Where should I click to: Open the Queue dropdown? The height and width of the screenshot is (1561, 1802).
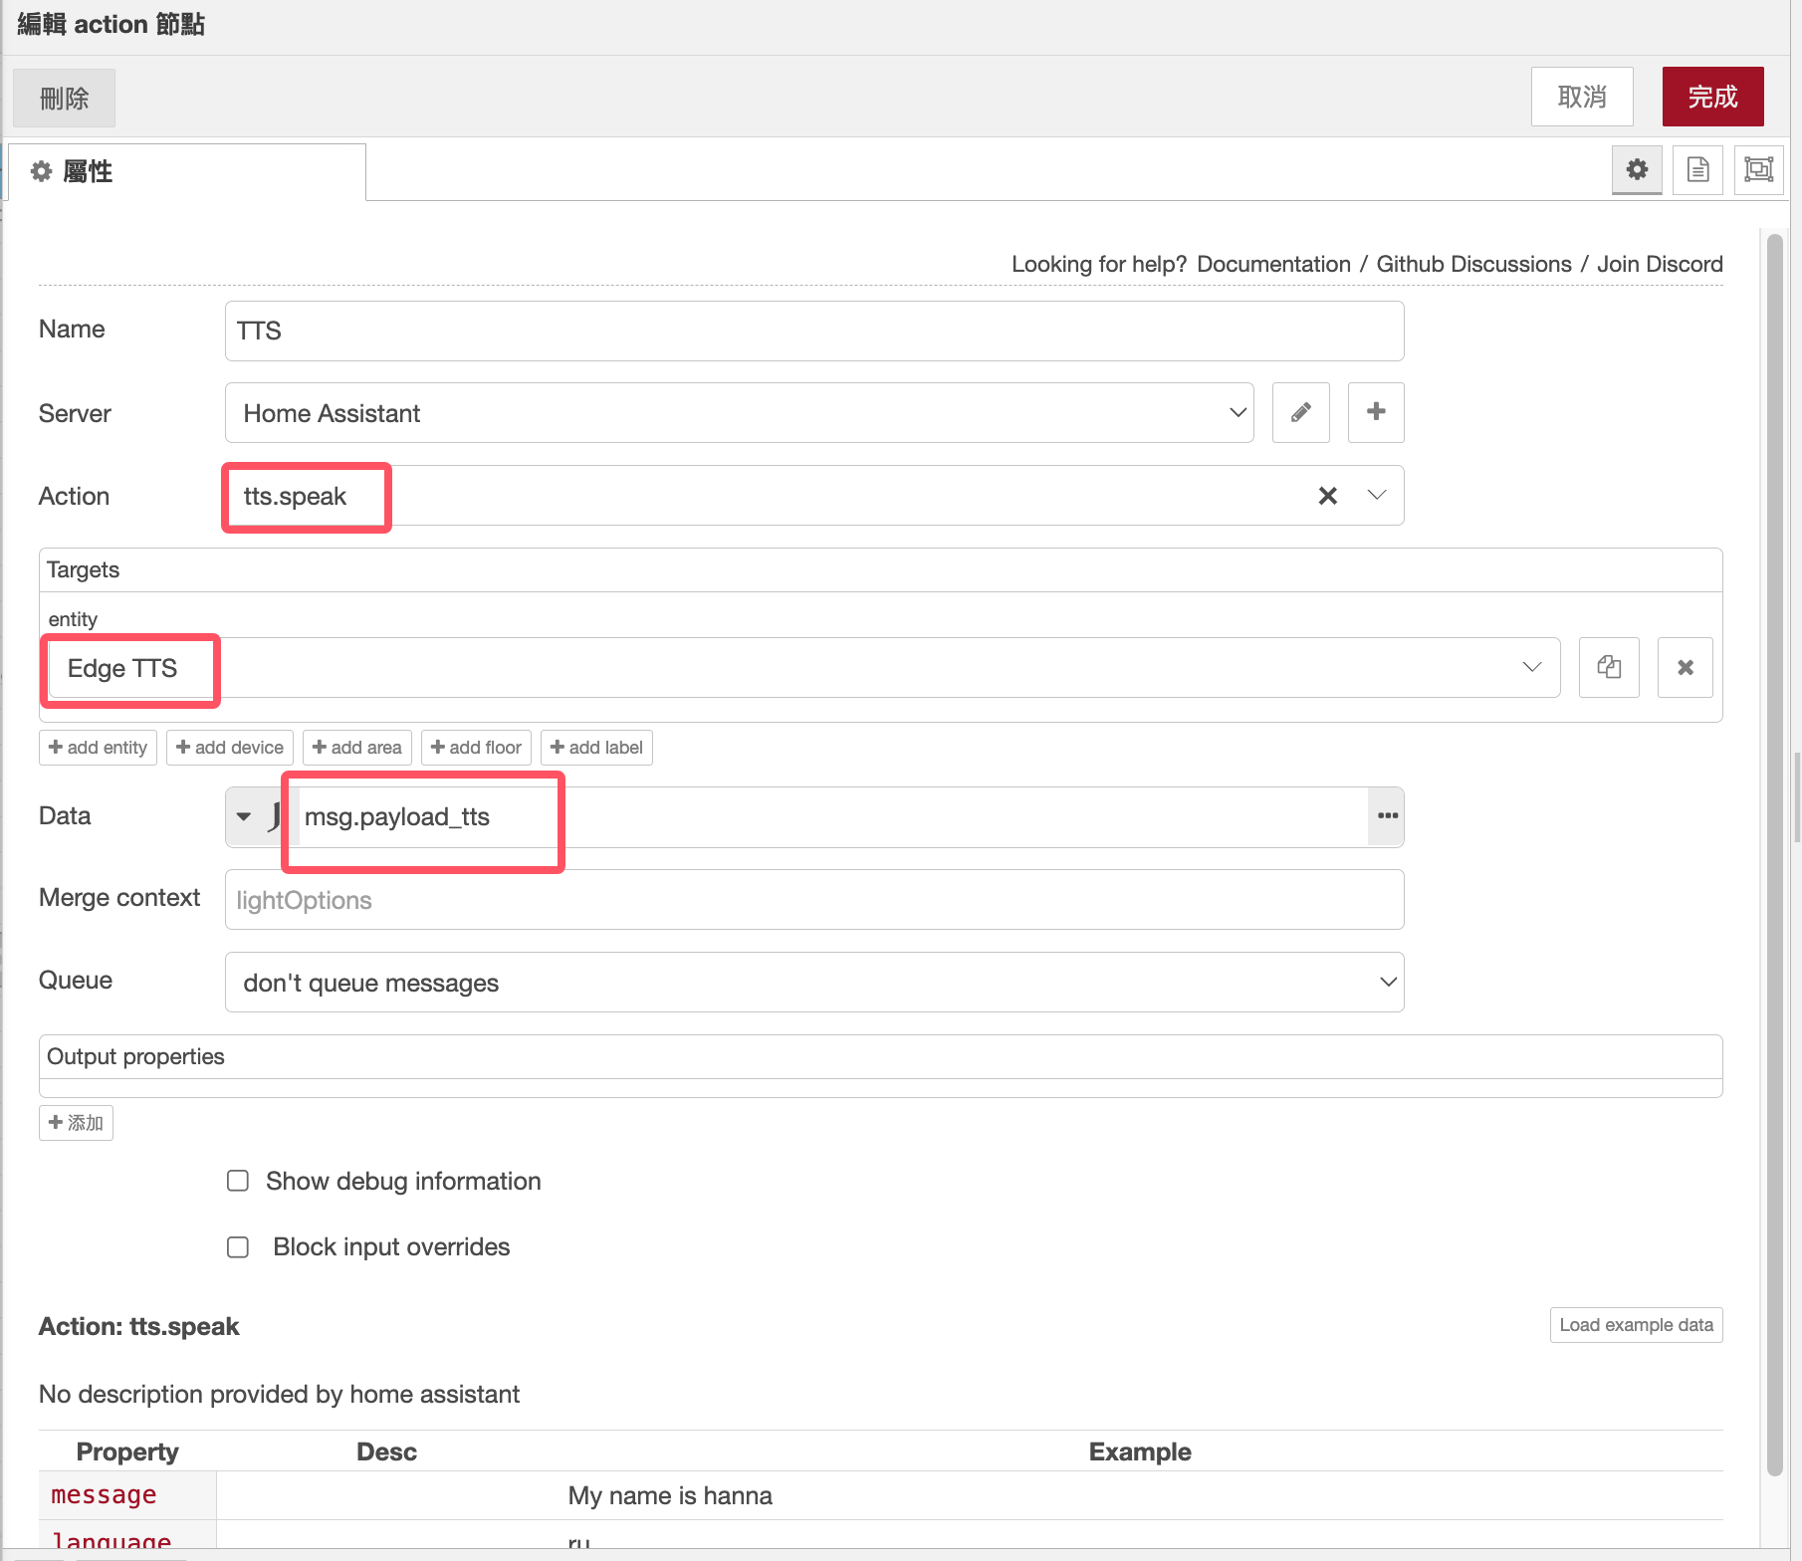tap(813, 983)
